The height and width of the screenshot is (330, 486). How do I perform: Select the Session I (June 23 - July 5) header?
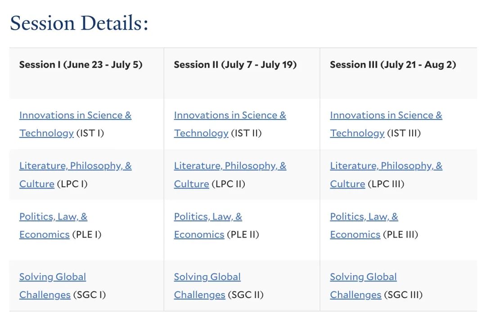81,65
